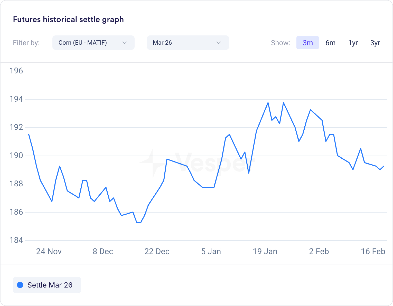Image resolution: width=393 pixels, height=306 pixels.
Task: Click the chevron arrow in the Mar 26 dropdown
Action: click(x=219, y=43)
